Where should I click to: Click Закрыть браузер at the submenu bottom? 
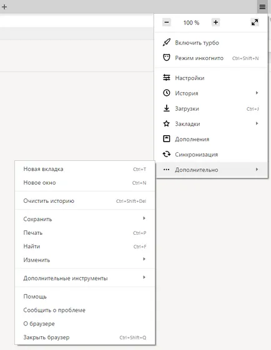click(85, 337)
